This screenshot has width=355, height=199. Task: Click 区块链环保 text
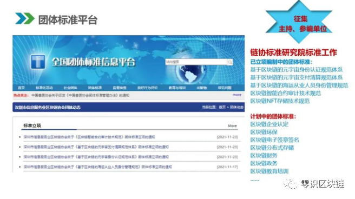(x=264, y=132)
